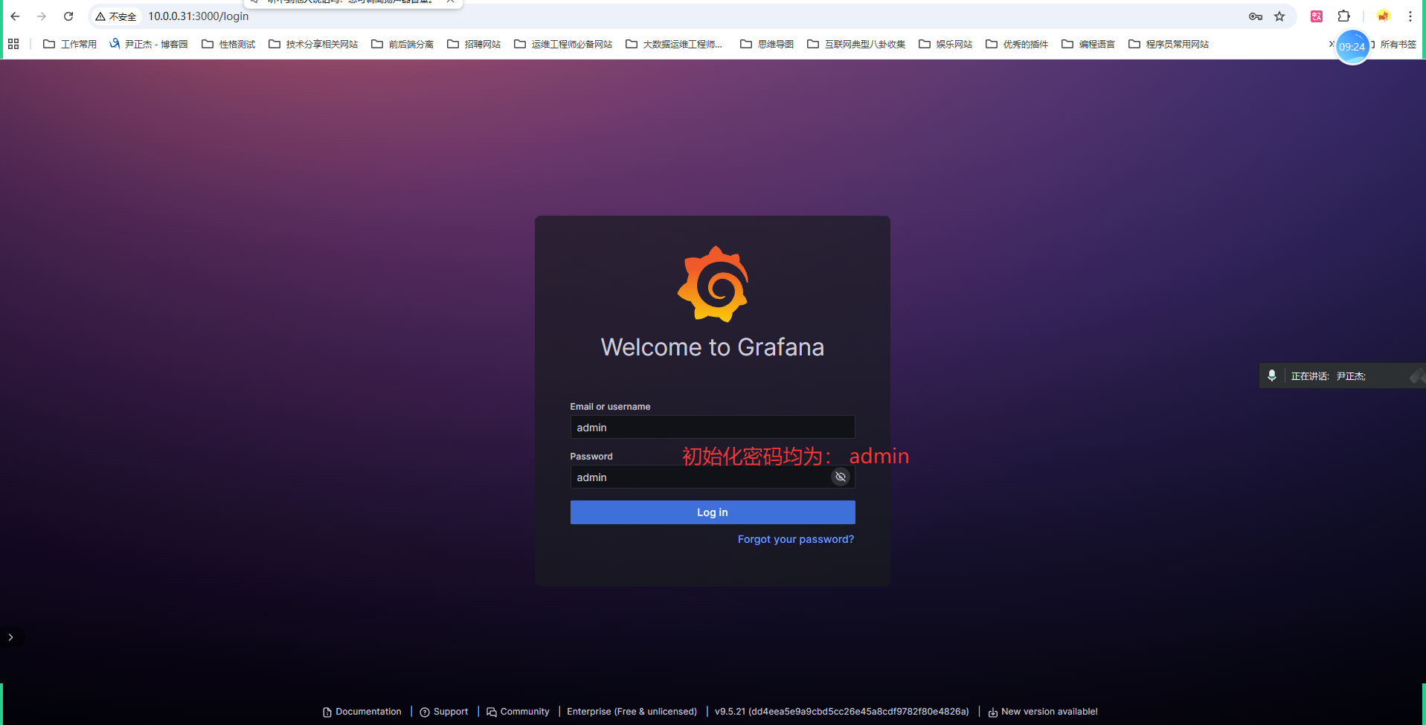Open the 娱乐网站 bookmark folder
Image resolution: width=1426 pixels, height=725 pixels.
point(945,44)
